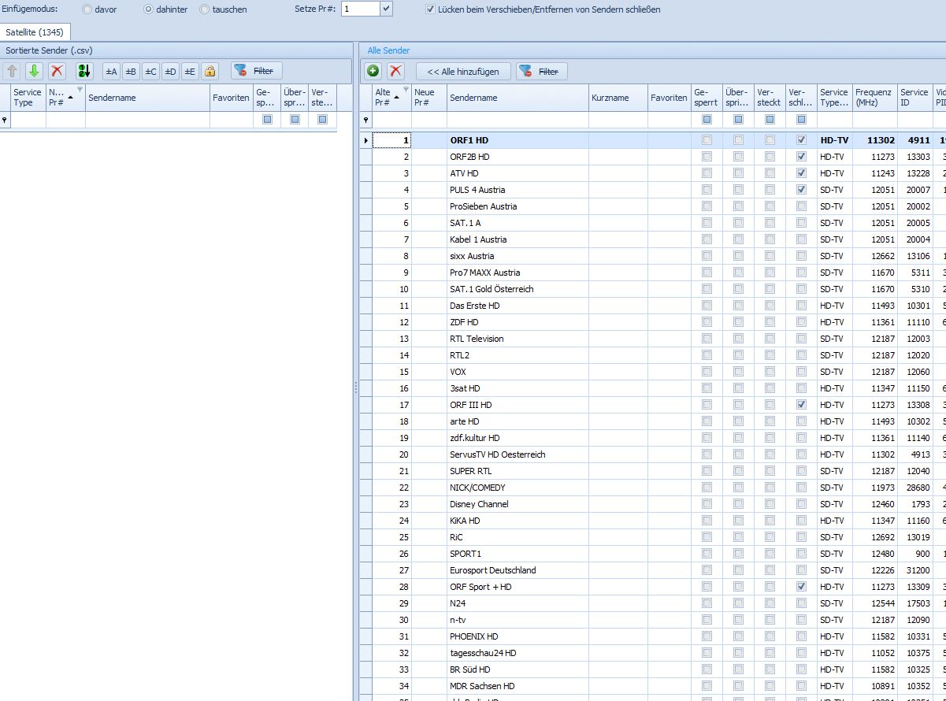Select the 'RTL Television' channel row
This screenshot has height=701, width=946.
[652, 339]
